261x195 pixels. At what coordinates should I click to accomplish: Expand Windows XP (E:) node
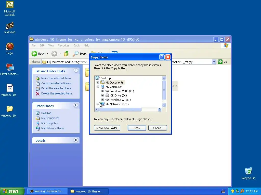pyautogui.click(x=102, y=100)
